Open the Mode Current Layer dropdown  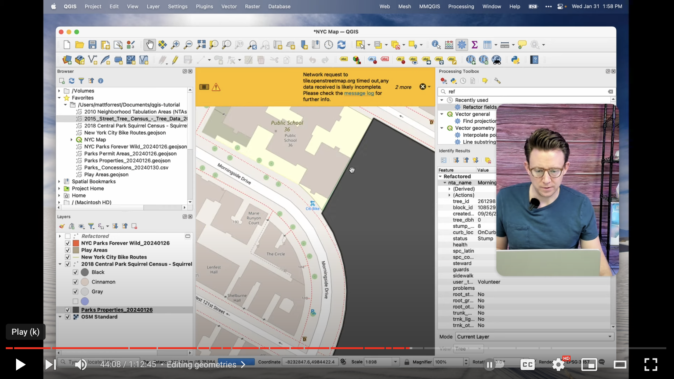535,337
